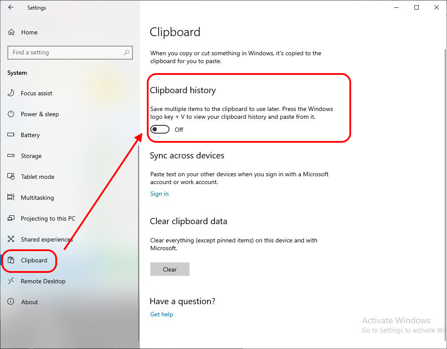Image resolution: width=447 pixels, height=349 pixels.
Task: Open Focus assist settings
Action: 35,93
